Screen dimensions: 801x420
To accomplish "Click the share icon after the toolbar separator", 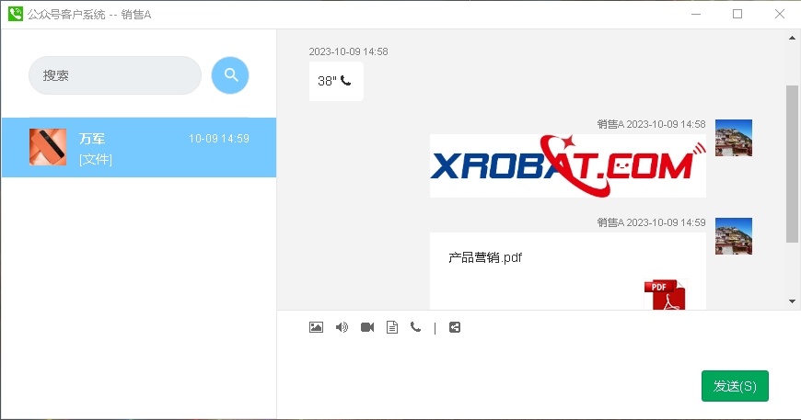I will click(x=455, y=327).
